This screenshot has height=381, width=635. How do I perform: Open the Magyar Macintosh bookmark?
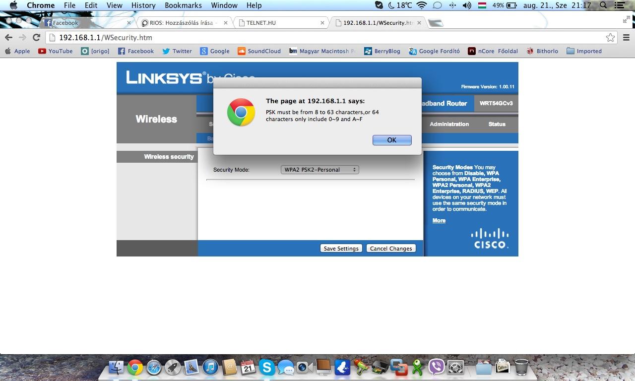tap(322, 51)
